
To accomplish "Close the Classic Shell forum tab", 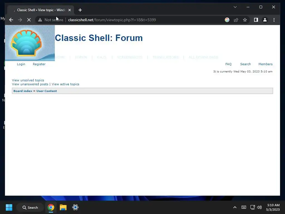I will click(69, 10).
